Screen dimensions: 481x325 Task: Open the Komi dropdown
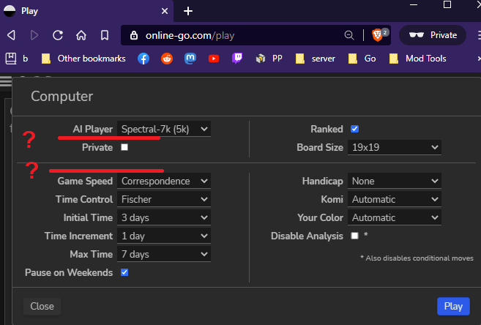(395, 200)
